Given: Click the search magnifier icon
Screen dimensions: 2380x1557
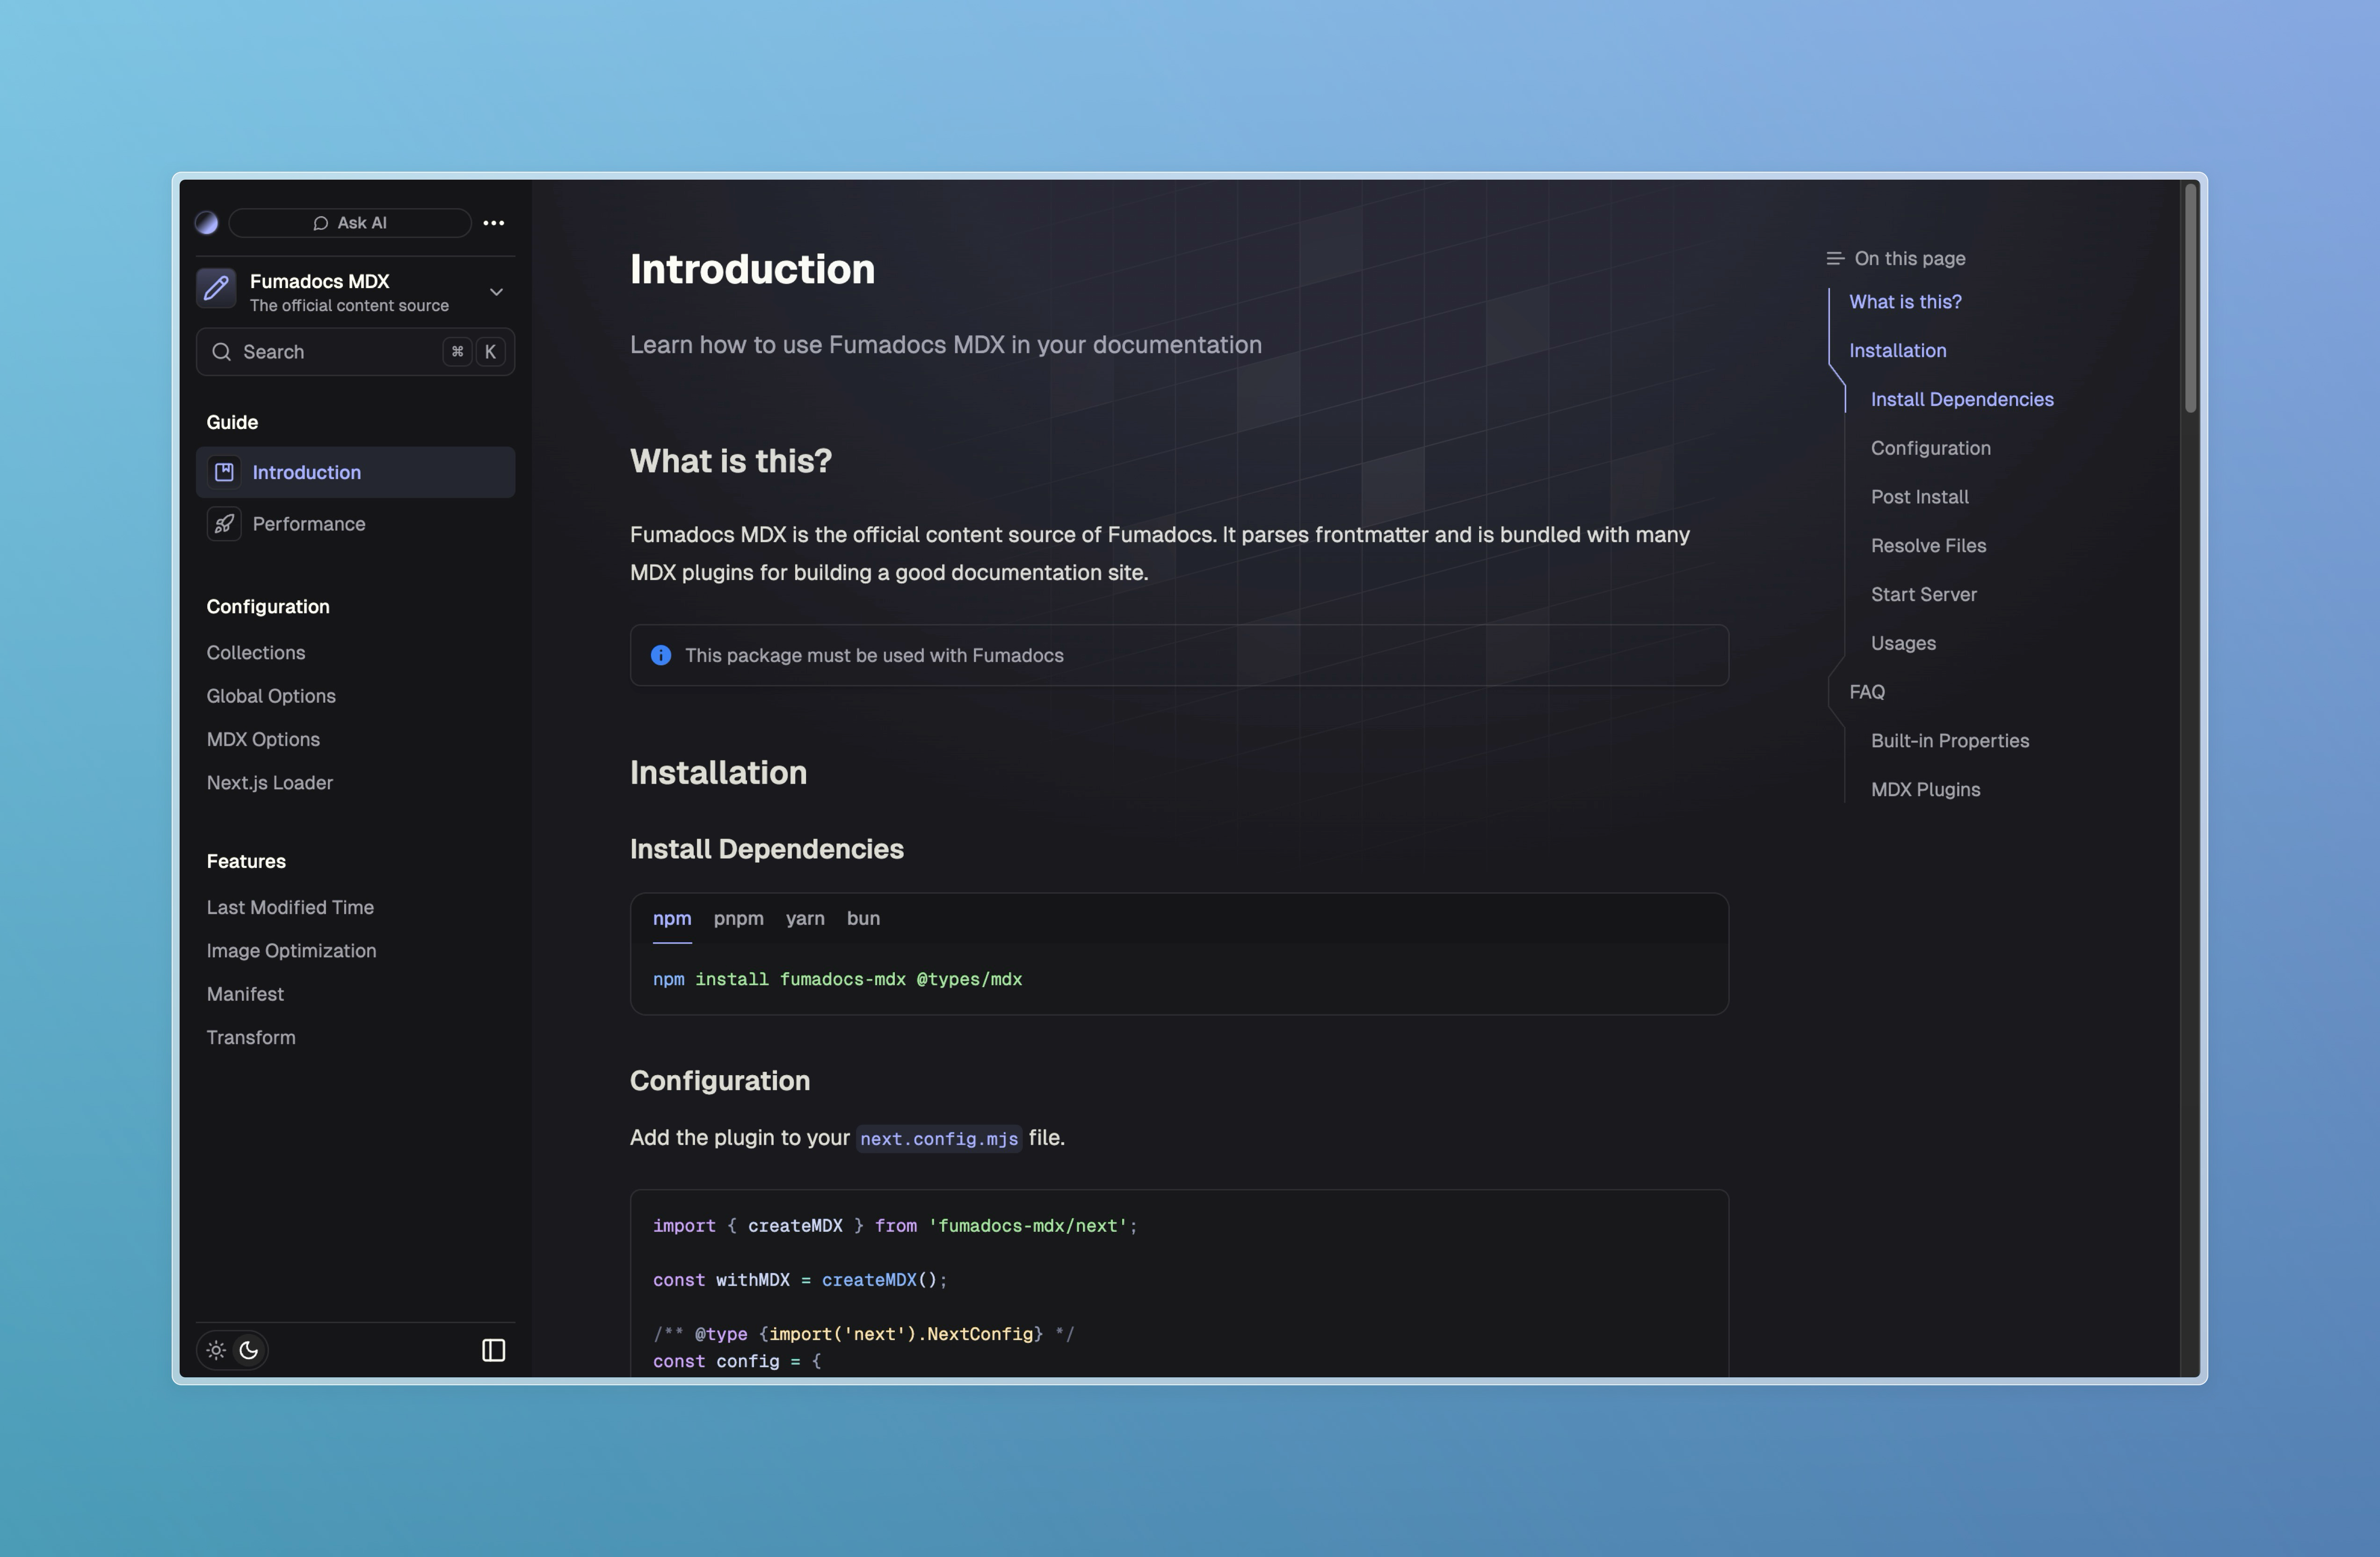Looking at the screenshot, I should coord(222,352).
